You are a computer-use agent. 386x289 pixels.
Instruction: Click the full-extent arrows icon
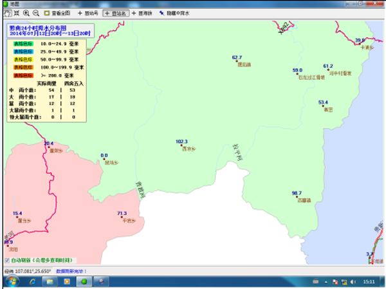[x=17, y=14]
